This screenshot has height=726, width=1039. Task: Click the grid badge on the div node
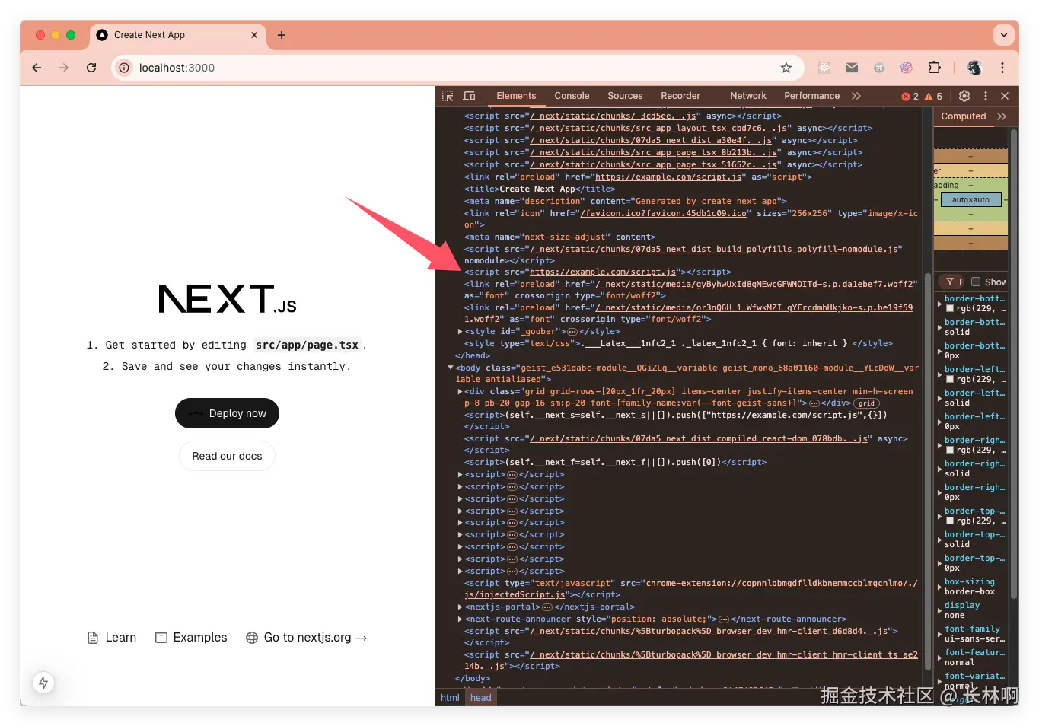[867, 403]
